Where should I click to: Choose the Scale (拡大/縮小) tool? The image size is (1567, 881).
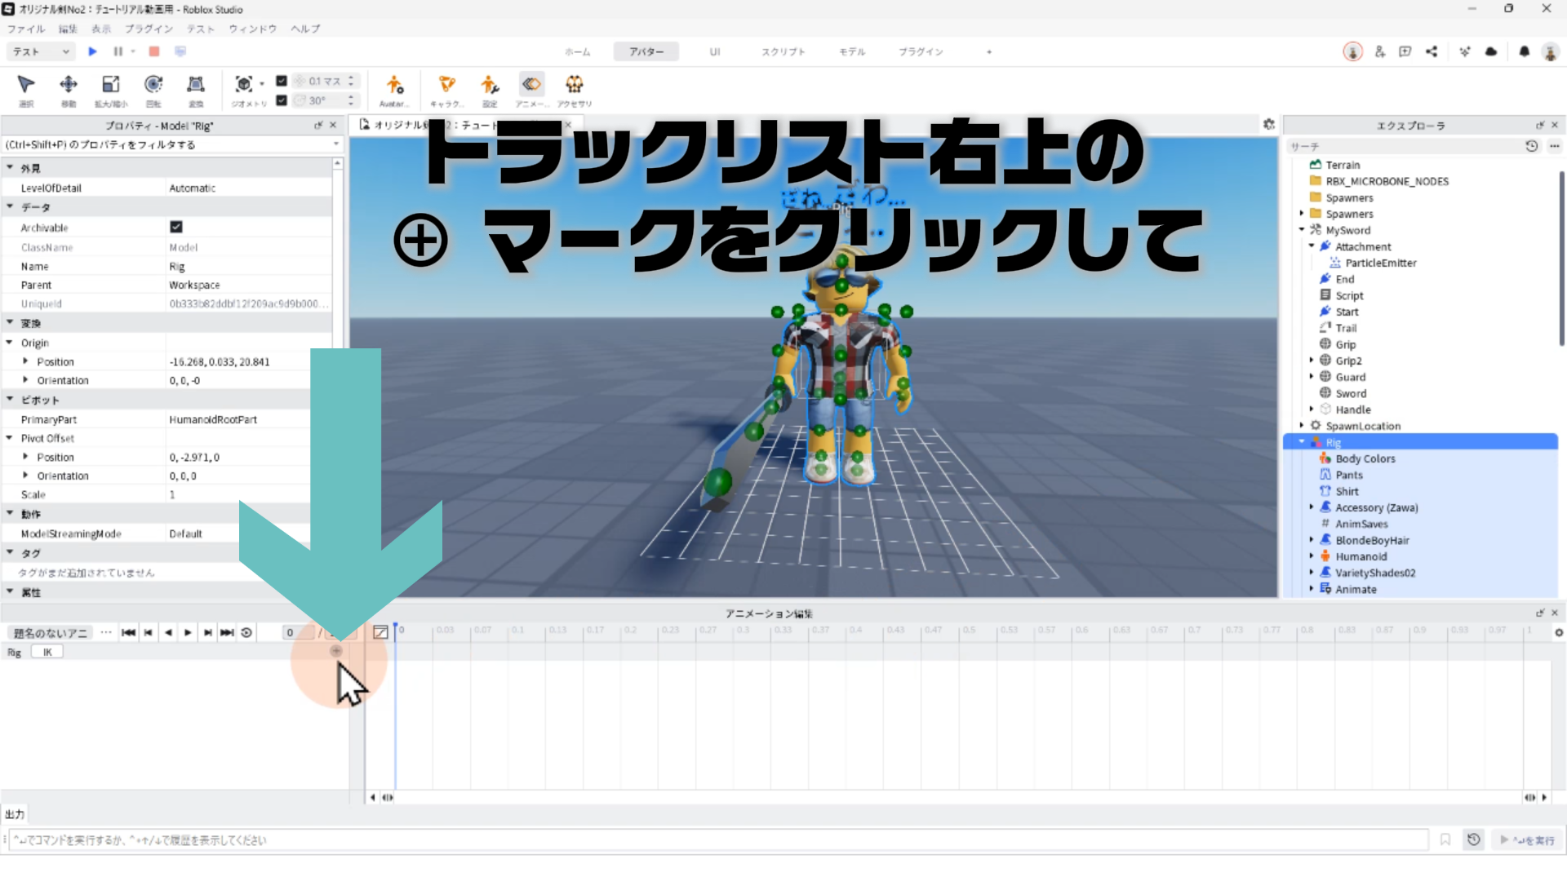110,85
